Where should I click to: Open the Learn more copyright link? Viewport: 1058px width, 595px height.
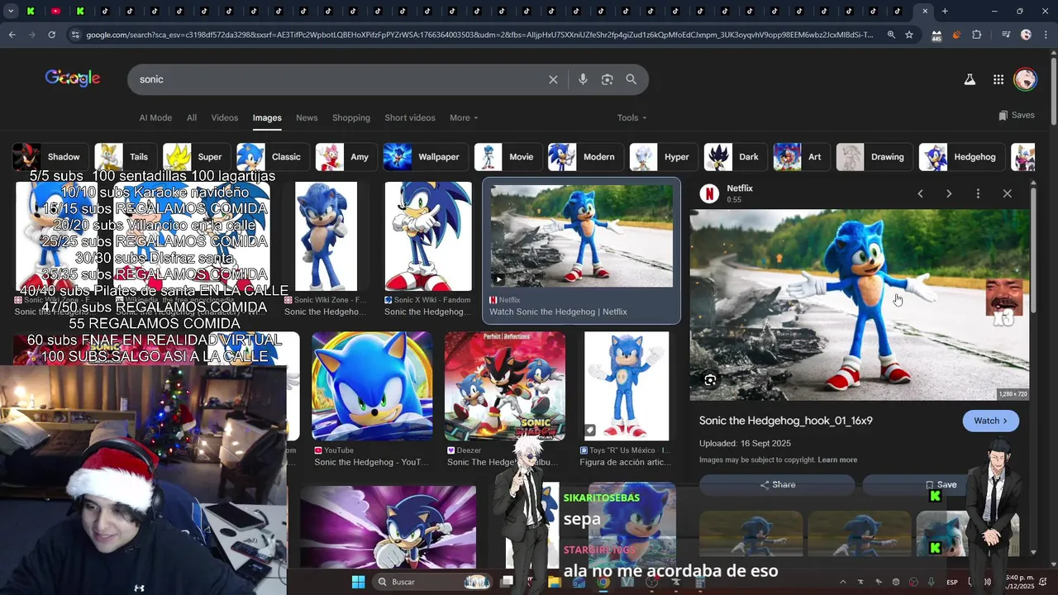837,459
